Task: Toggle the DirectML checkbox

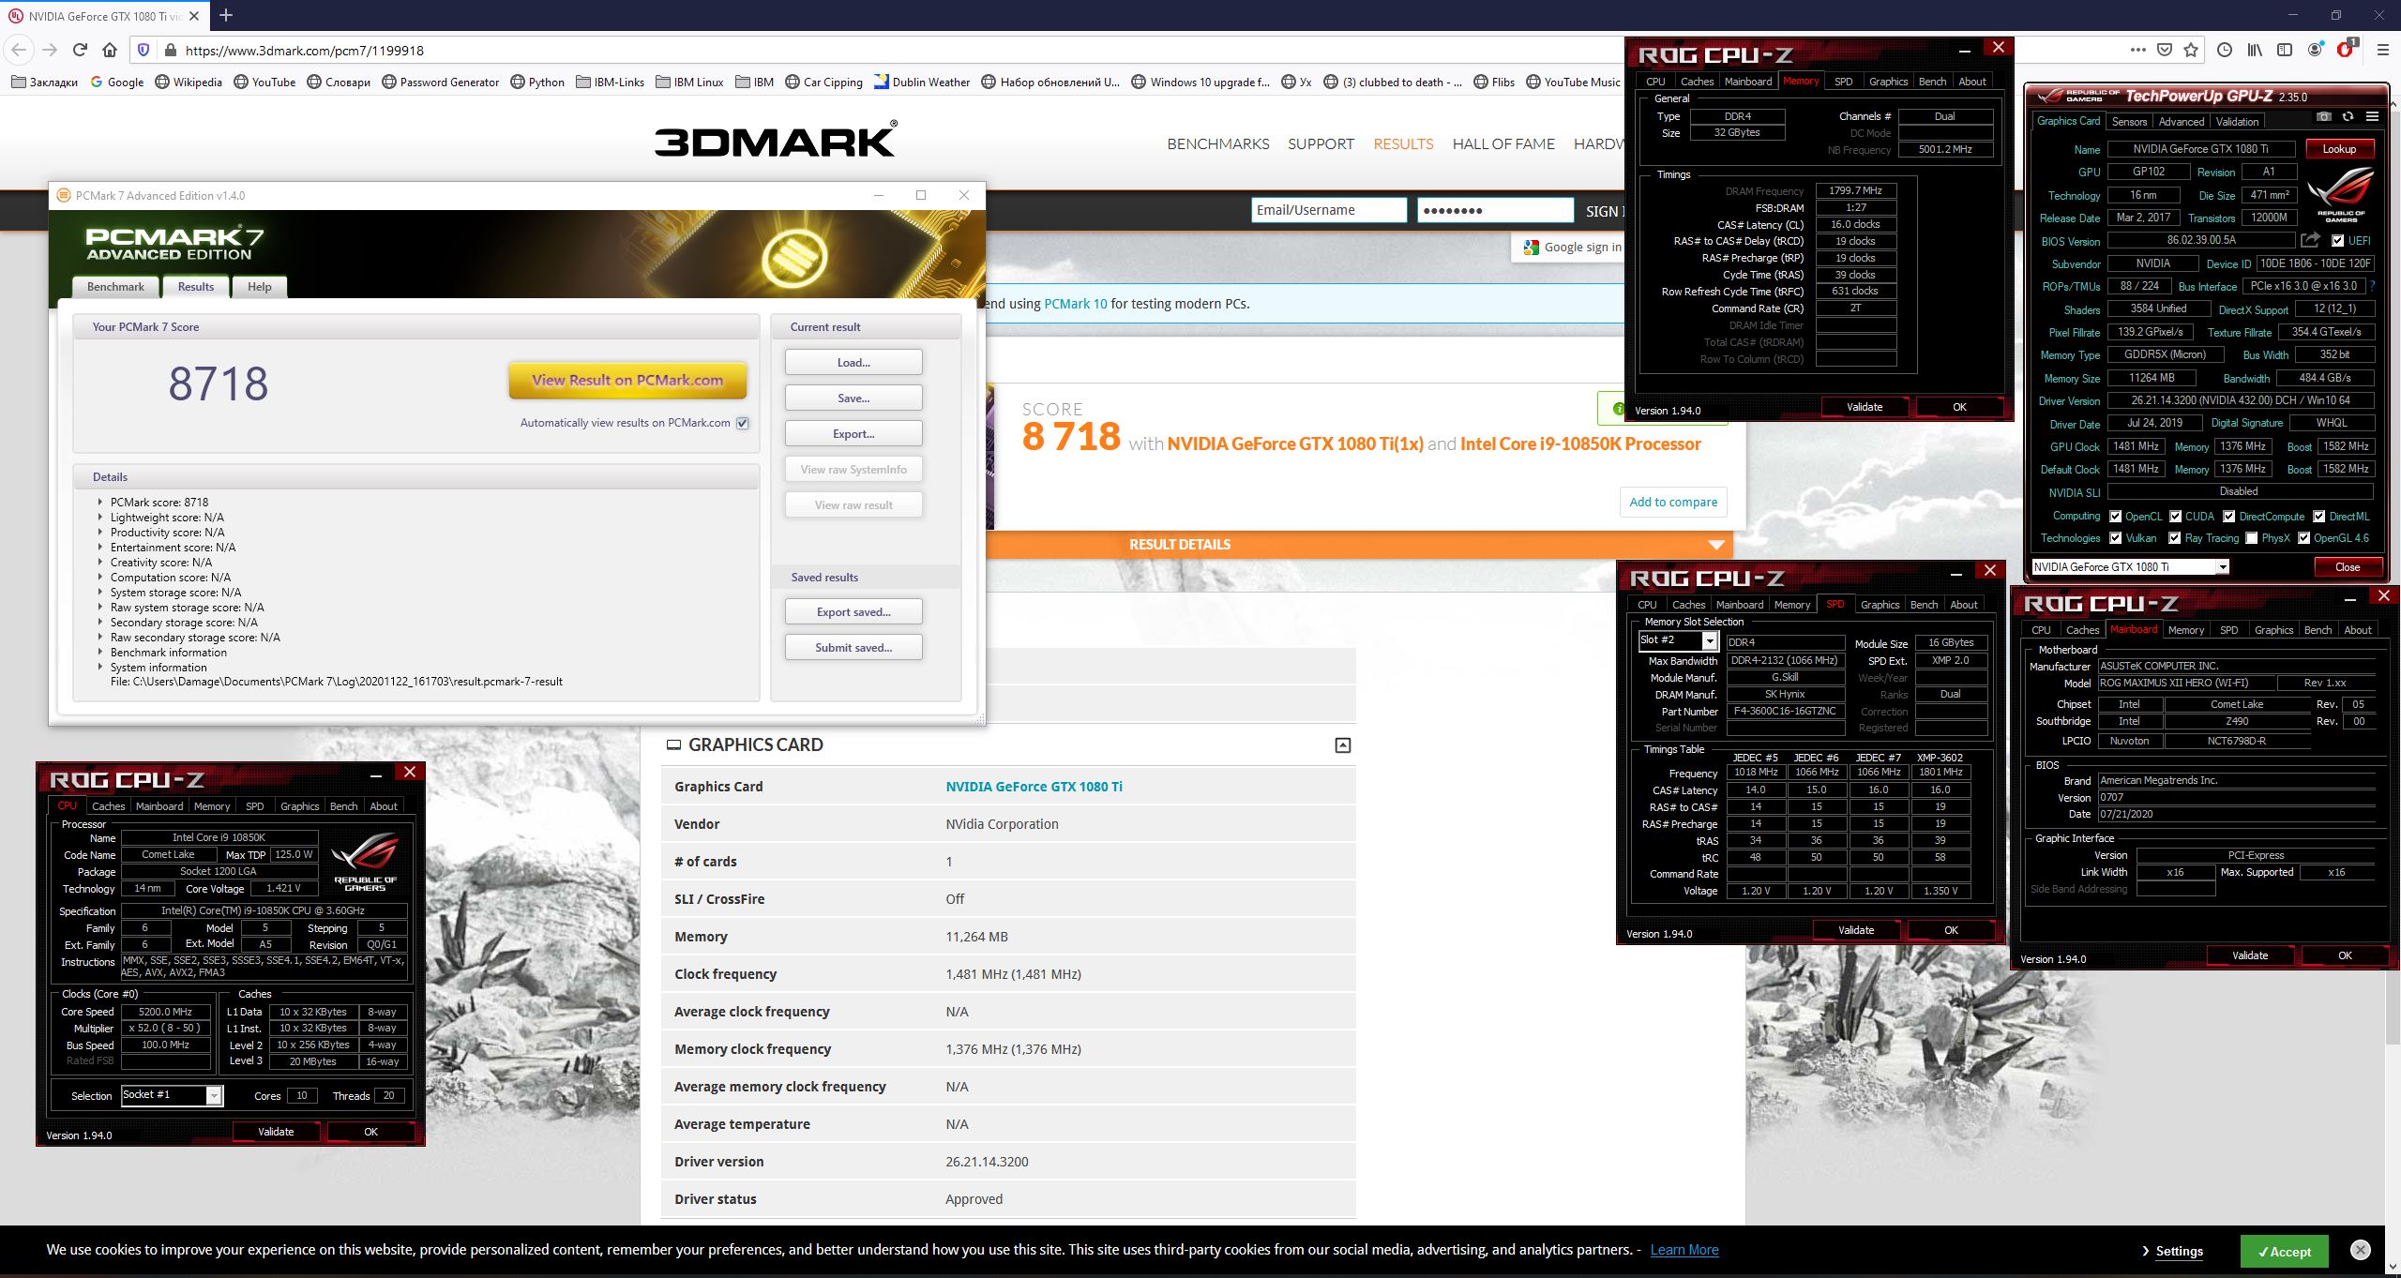Action: coord(2318,516)
